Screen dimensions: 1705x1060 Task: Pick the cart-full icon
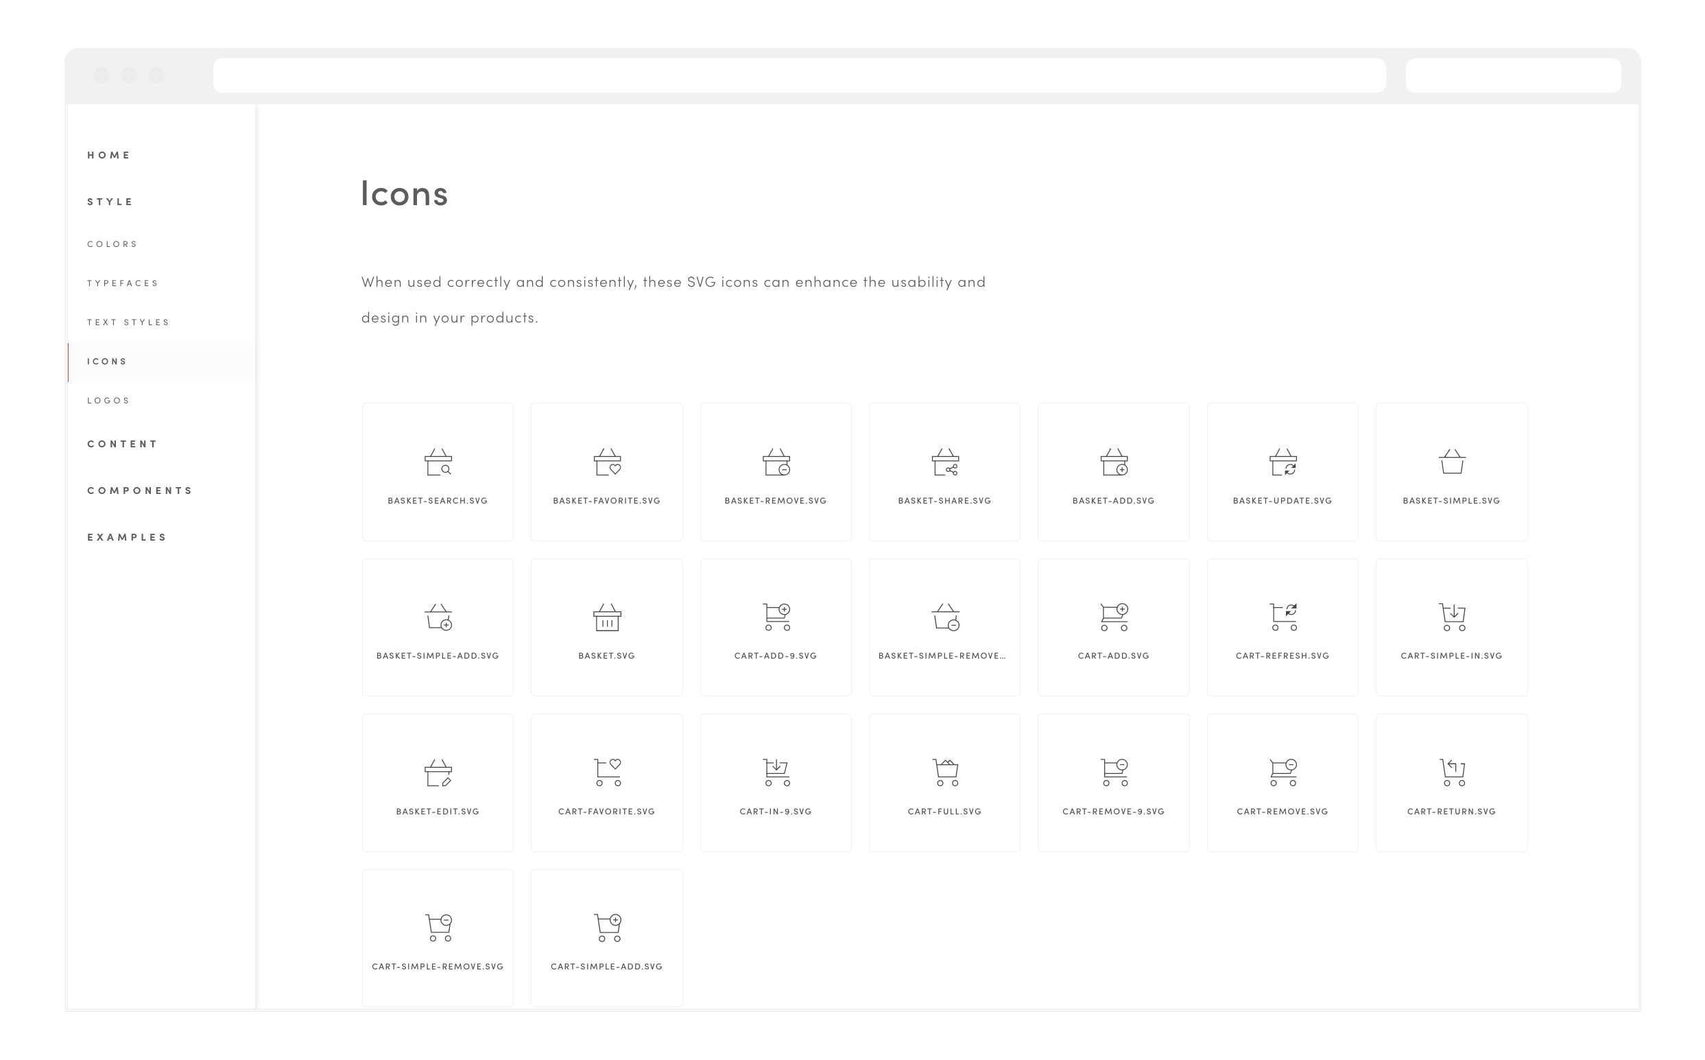pos(944,773)
